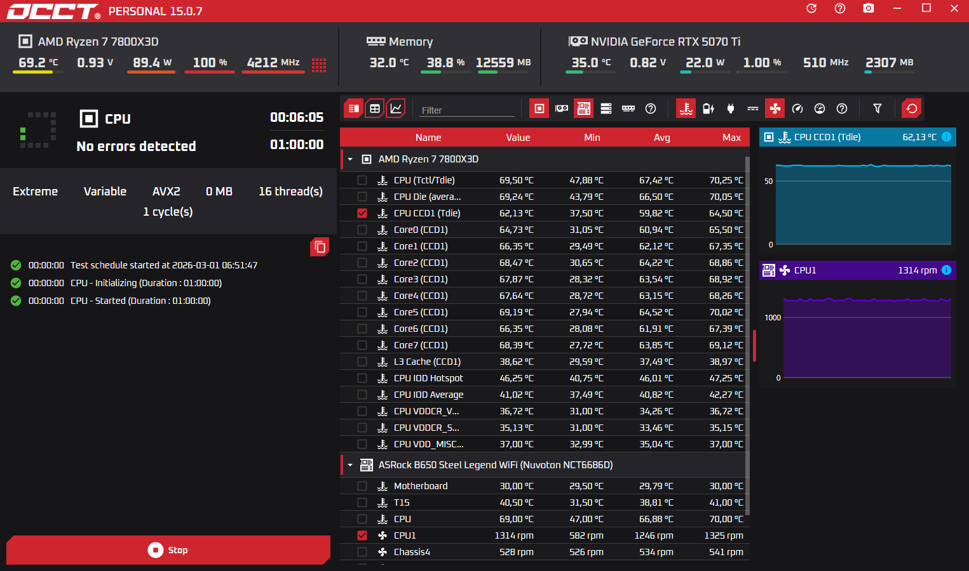Open the history clock icon in title bar
Screen dimensions: 969x571
tap(811, 8)
